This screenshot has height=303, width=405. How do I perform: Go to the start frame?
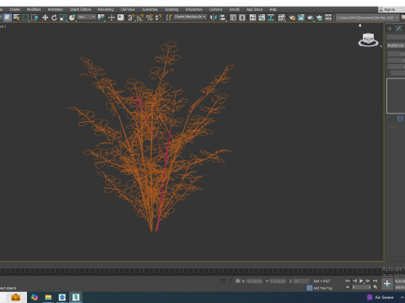(x=348, y=280)
